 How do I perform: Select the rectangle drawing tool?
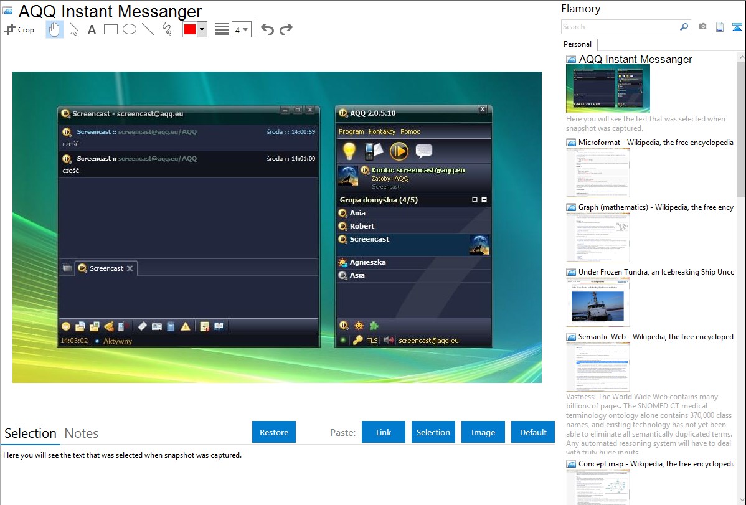coord(110,29)
